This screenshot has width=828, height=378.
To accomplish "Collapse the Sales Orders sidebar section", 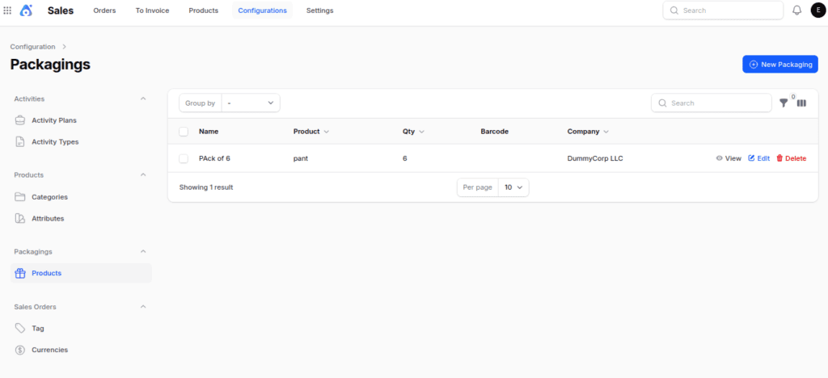I will (x=143, y=306).
